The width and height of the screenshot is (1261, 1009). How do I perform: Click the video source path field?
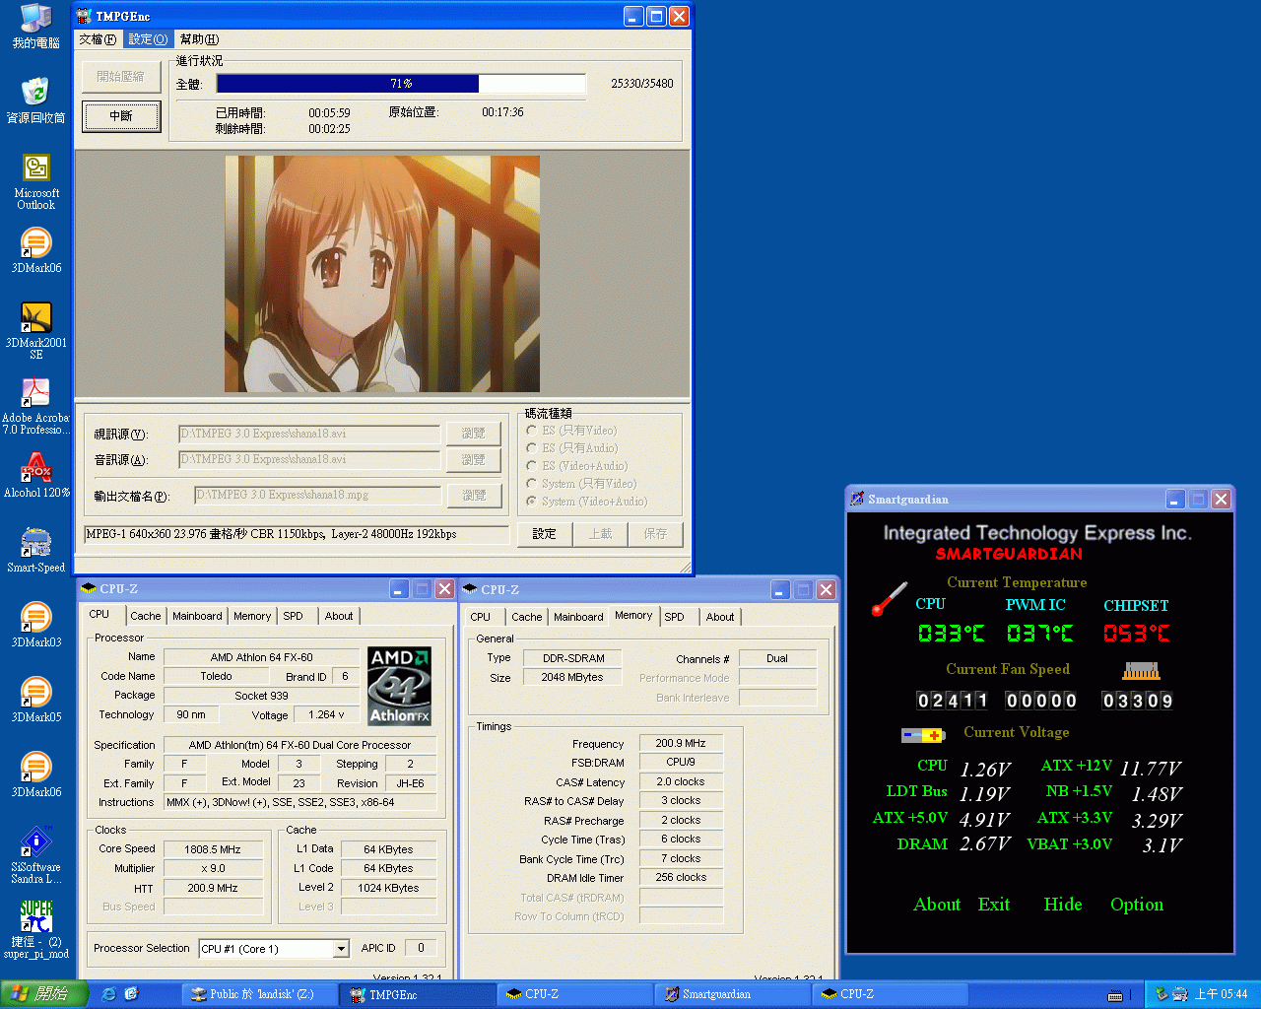tap(309, 434)
